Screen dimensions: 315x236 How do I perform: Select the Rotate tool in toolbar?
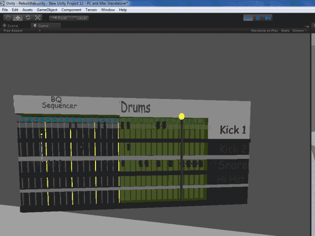coord(27,18)
